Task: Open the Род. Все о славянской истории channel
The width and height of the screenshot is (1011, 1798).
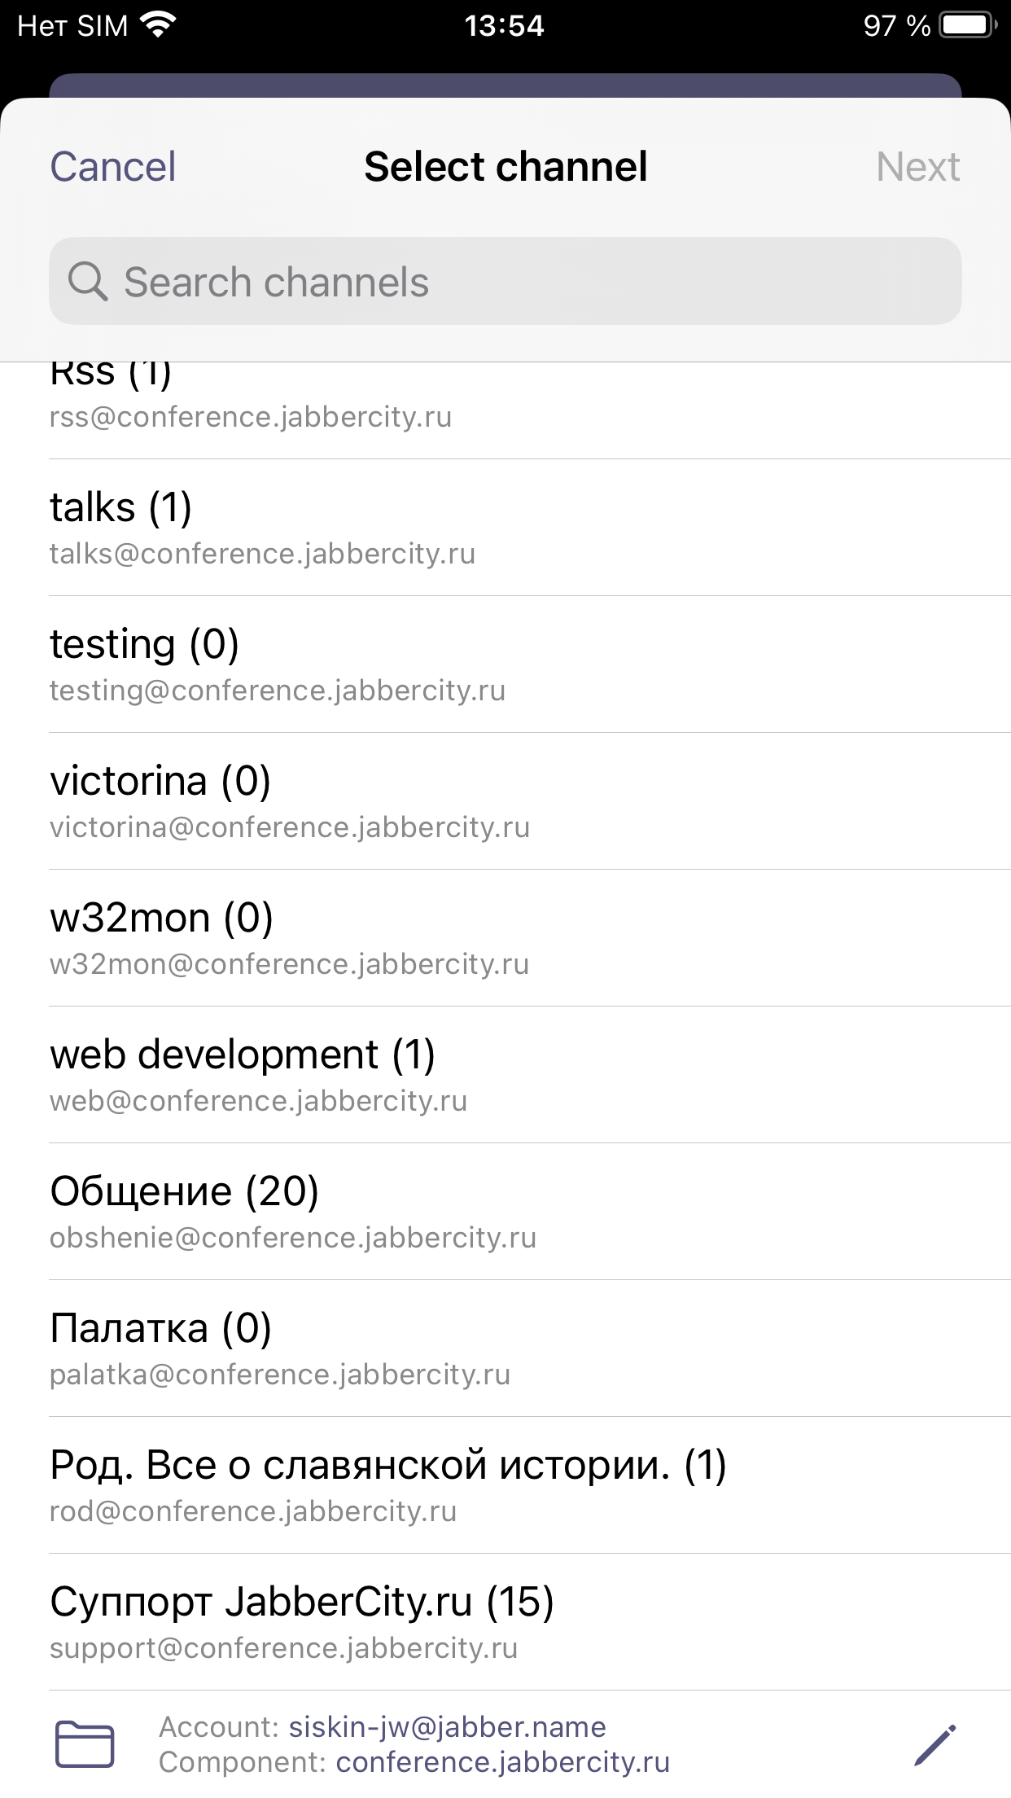Action: point(505,1485)
